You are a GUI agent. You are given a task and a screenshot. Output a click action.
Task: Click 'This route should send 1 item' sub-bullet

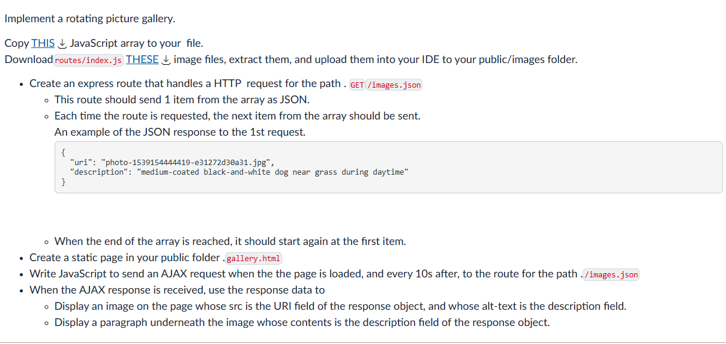[x=182, y=100]
